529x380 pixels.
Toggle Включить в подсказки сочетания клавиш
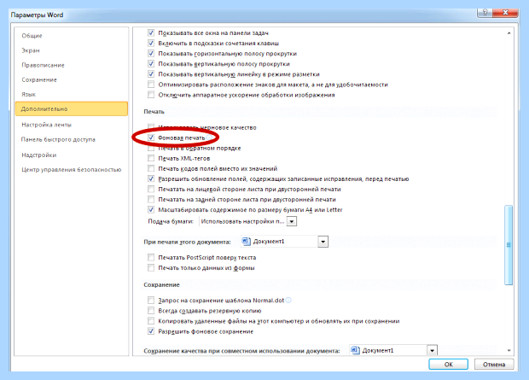(151, 44)
